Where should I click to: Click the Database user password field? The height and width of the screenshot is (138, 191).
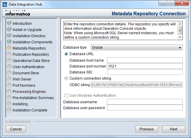point(145,108)
